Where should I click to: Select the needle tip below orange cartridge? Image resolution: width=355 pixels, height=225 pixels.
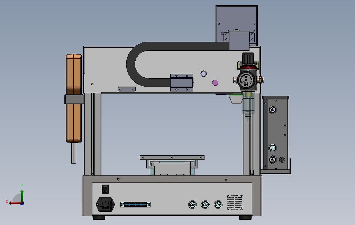[x=74, y=153]
